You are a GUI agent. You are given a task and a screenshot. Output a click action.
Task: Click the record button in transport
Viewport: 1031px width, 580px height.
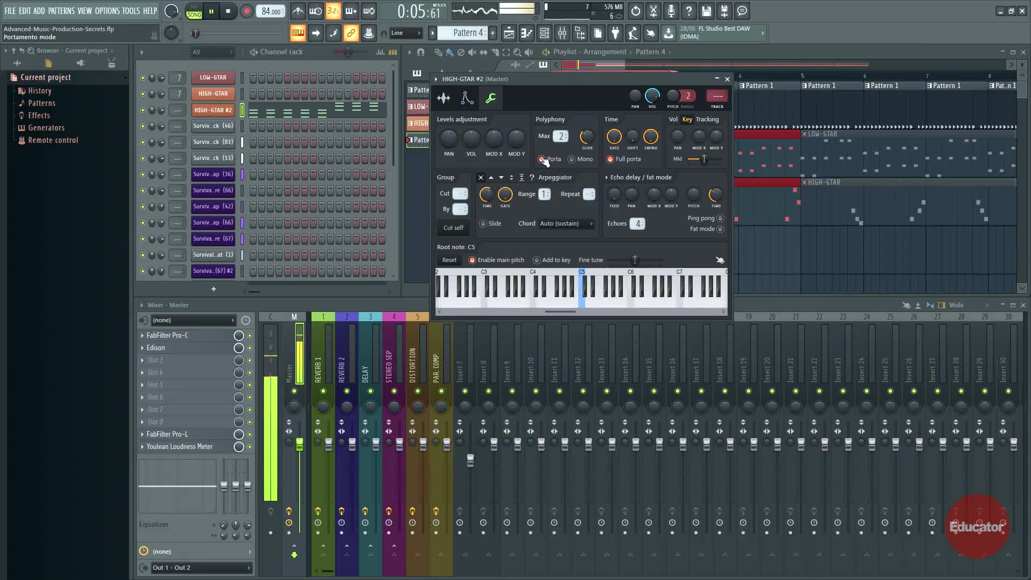point(246,11)
